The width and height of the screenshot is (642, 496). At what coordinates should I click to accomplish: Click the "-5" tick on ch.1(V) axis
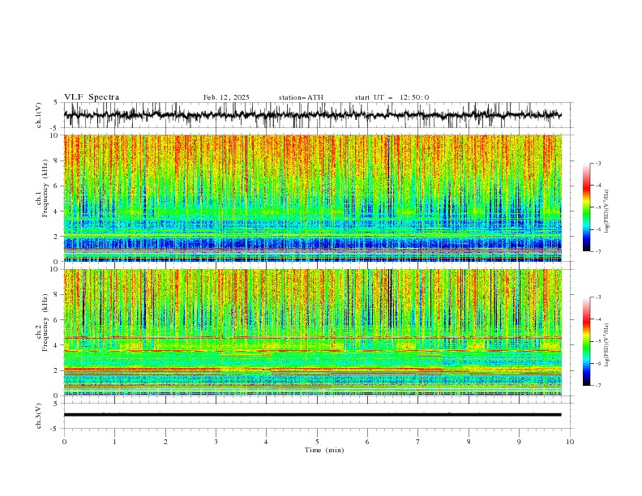[x=54, y=128]
